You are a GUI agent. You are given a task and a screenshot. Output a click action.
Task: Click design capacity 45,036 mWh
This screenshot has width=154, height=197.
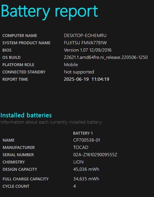(86, 169)
